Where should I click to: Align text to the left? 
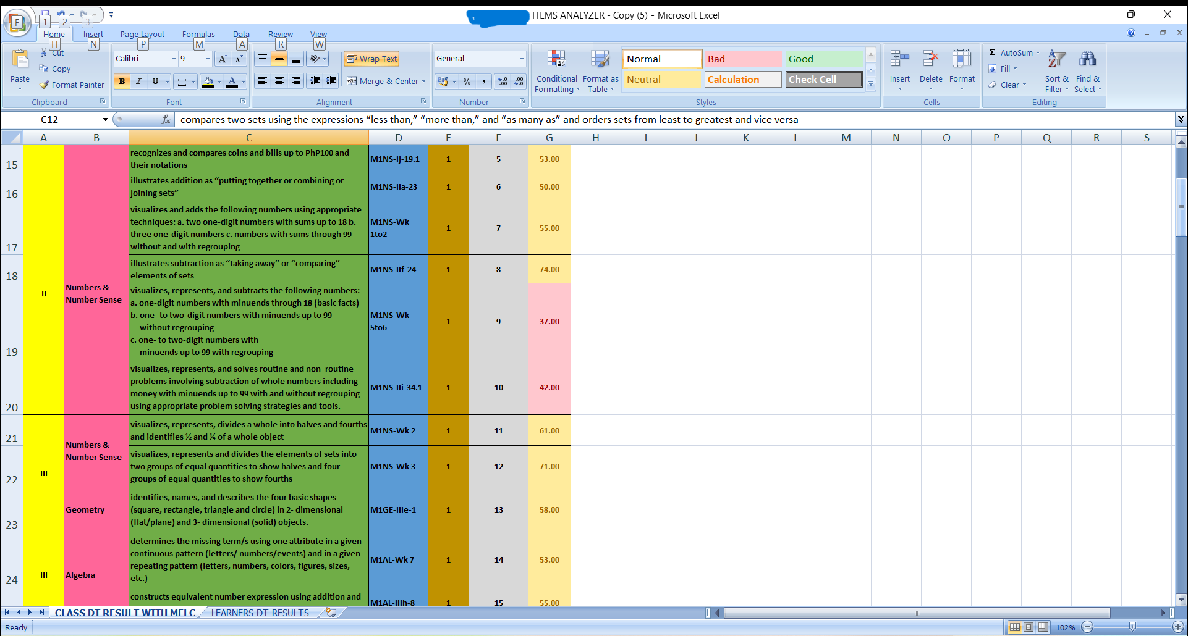coord(263,81)
